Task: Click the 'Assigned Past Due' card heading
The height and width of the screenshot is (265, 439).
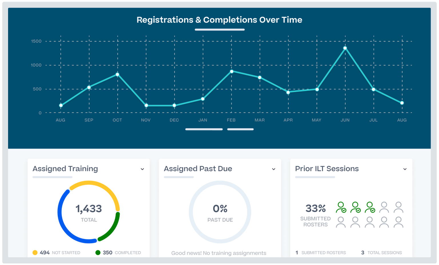Action: pyautogui.click(x=198, y=169)
